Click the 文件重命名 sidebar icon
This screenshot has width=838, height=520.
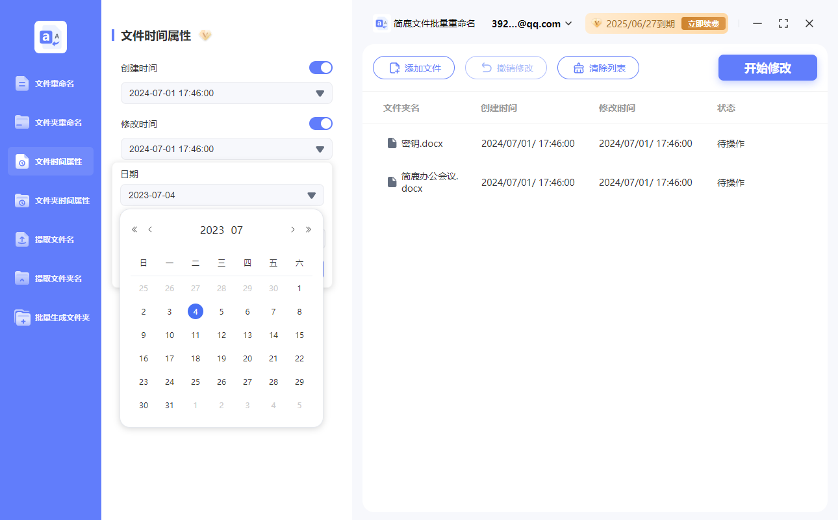coord(22,83)
